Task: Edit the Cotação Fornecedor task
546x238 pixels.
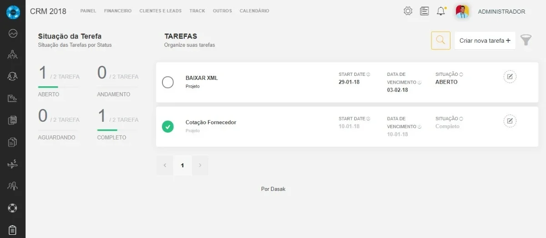Action: (x=510, y=121)
